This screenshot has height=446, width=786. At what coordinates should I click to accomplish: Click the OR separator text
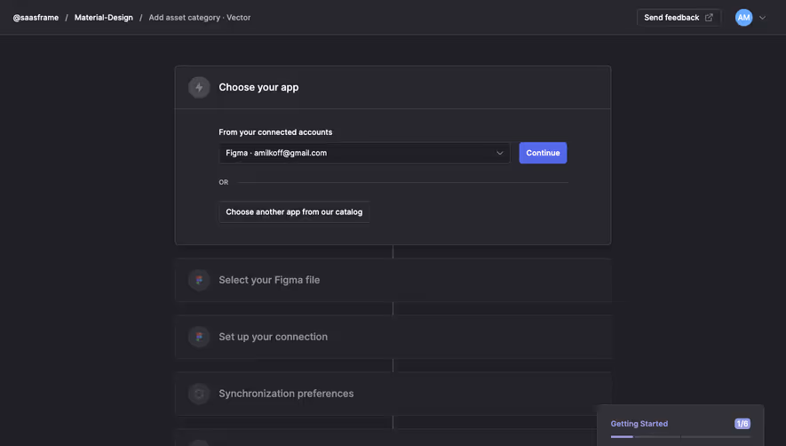pos(224,183)
